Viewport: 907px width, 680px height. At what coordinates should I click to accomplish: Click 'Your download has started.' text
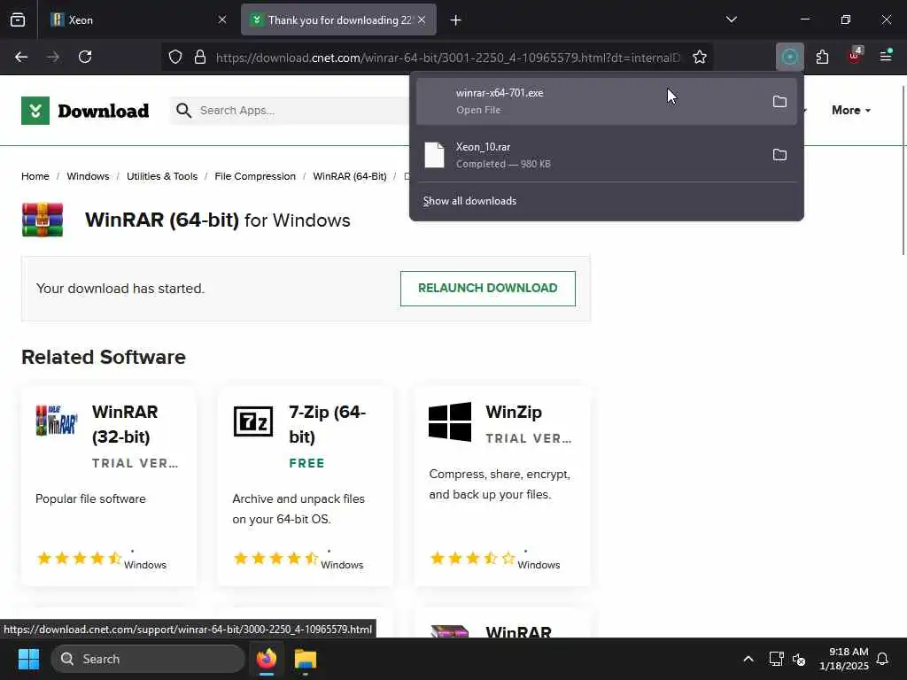pyautogui.click(x=120, y=289)
